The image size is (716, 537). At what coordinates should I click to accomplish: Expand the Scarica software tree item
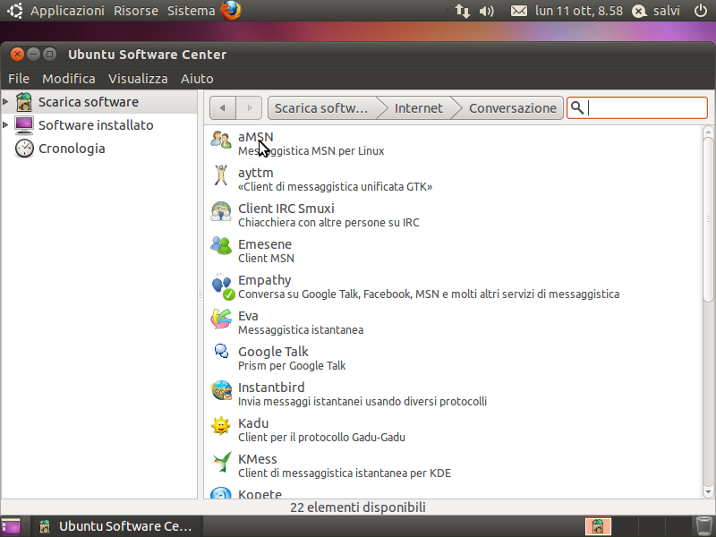pyautogui.click(x=5, y=101)
